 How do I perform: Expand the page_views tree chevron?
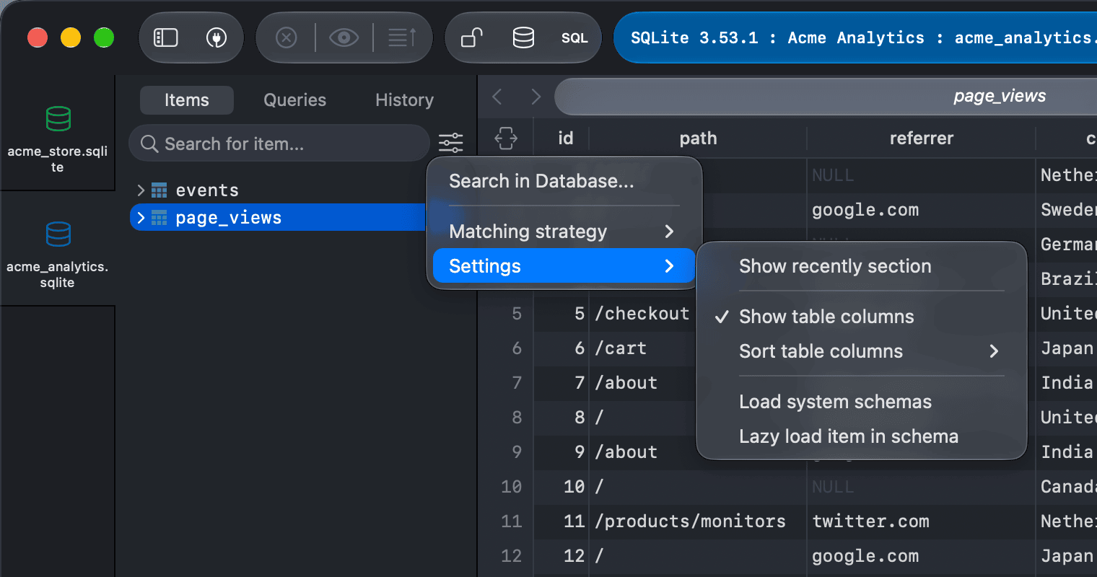pos(141,218)
